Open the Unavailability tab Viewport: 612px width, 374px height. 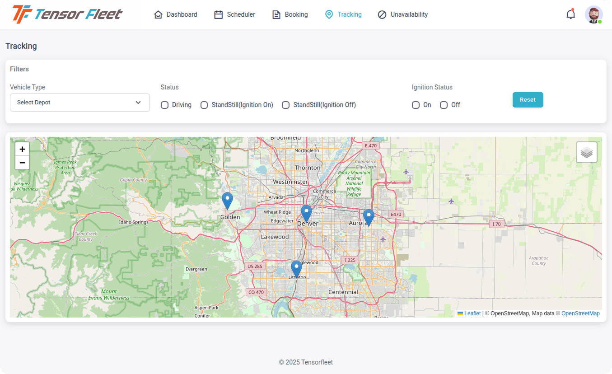click(403, 14)
